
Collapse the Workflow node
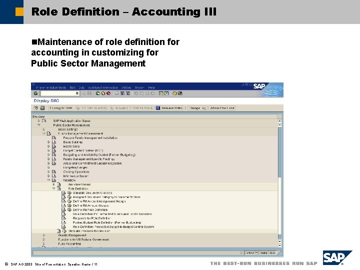[x=48, y=180]
